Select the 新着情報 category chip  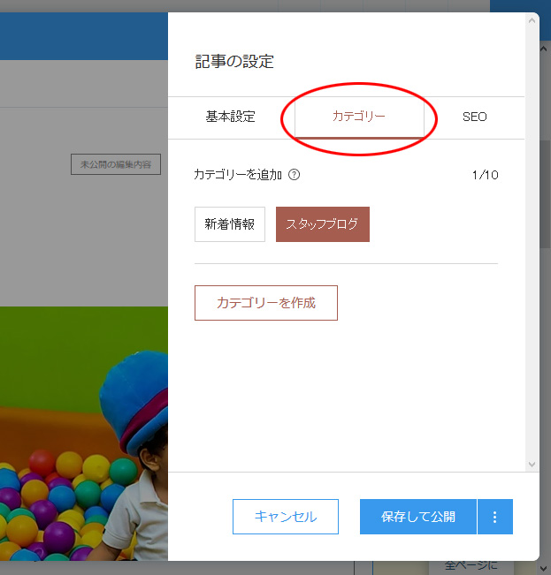click(230, 224)
